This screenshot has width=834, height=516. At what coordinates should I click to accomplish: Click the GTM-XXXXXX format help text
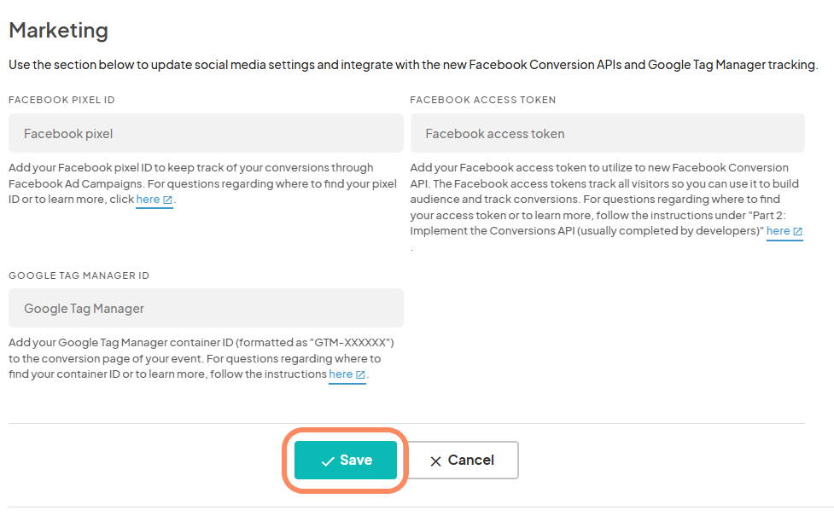[201, 359]
